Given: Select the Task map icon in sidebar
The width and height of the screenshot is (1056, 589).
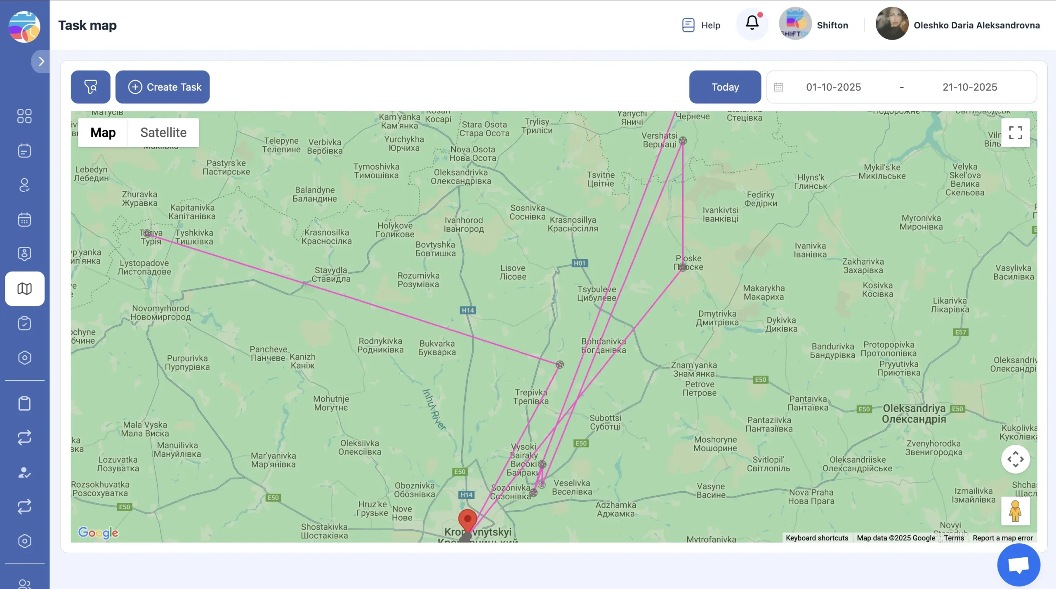Looking at the screenshot, I should tap(24, 289).
